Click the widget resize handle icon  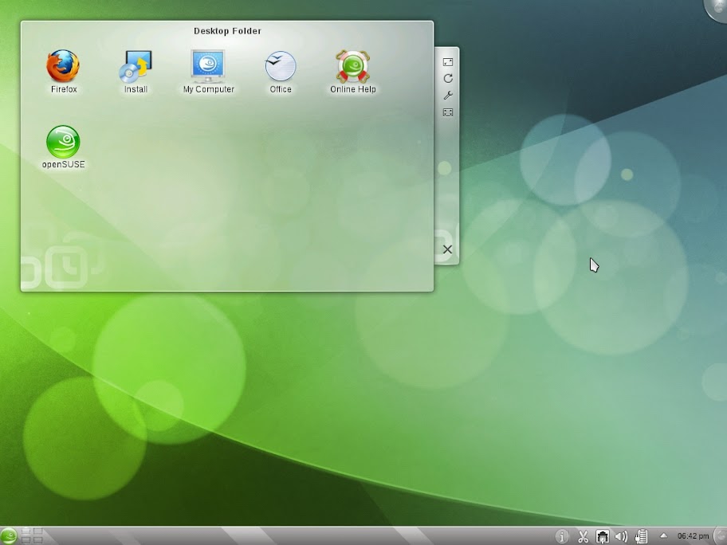point(448,62)
